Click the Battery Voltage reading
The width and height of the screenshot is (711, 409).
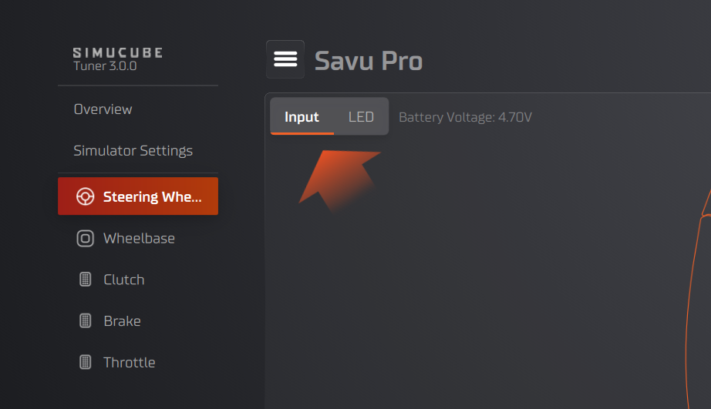click(x=465, y=118)
